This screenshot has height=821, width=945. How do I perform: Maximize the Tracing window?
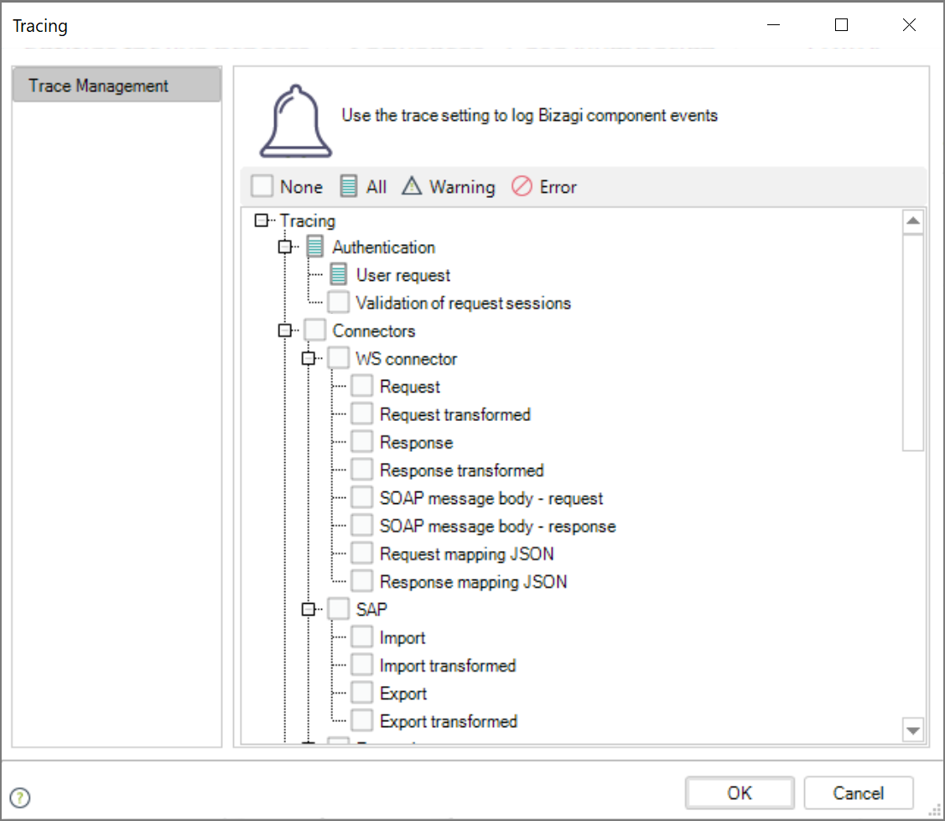pyautogui.click(x=841, y=24)
